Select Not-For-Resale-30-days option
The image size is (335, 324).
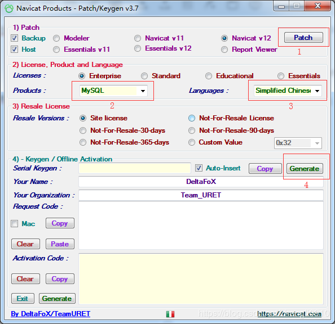coord(83,130)
